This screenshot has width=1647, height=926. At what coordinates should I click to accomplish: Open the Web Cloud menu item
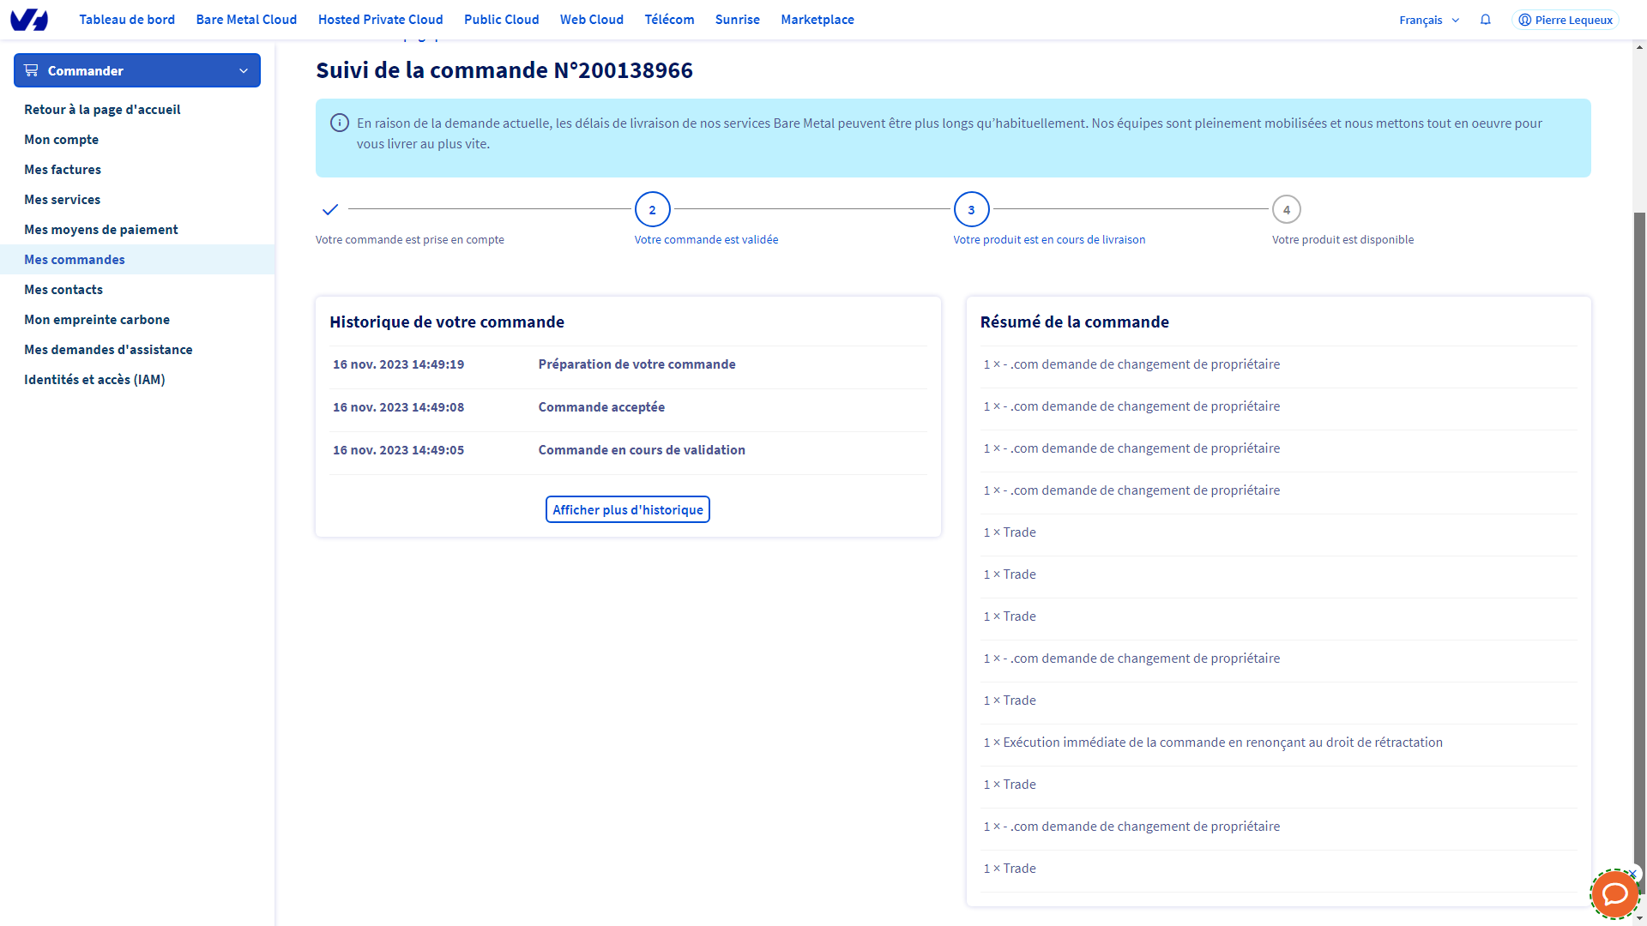point(591,20)
